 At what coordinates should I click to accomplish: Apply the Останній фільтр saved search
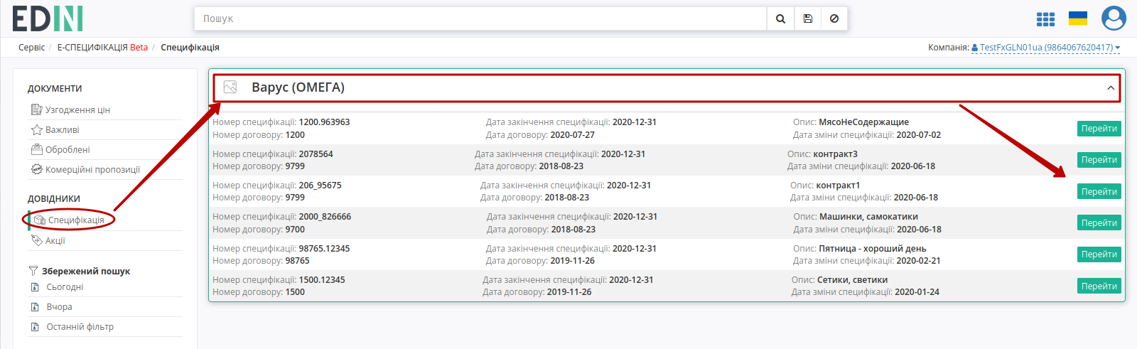click(x=80, y=327)
